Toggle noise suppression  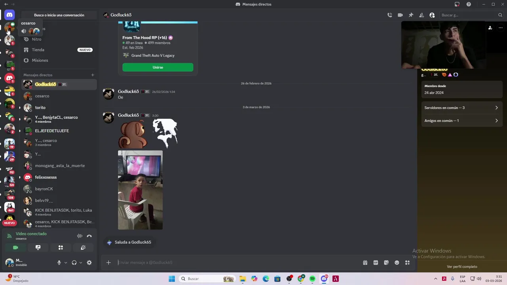coord(80,236)
